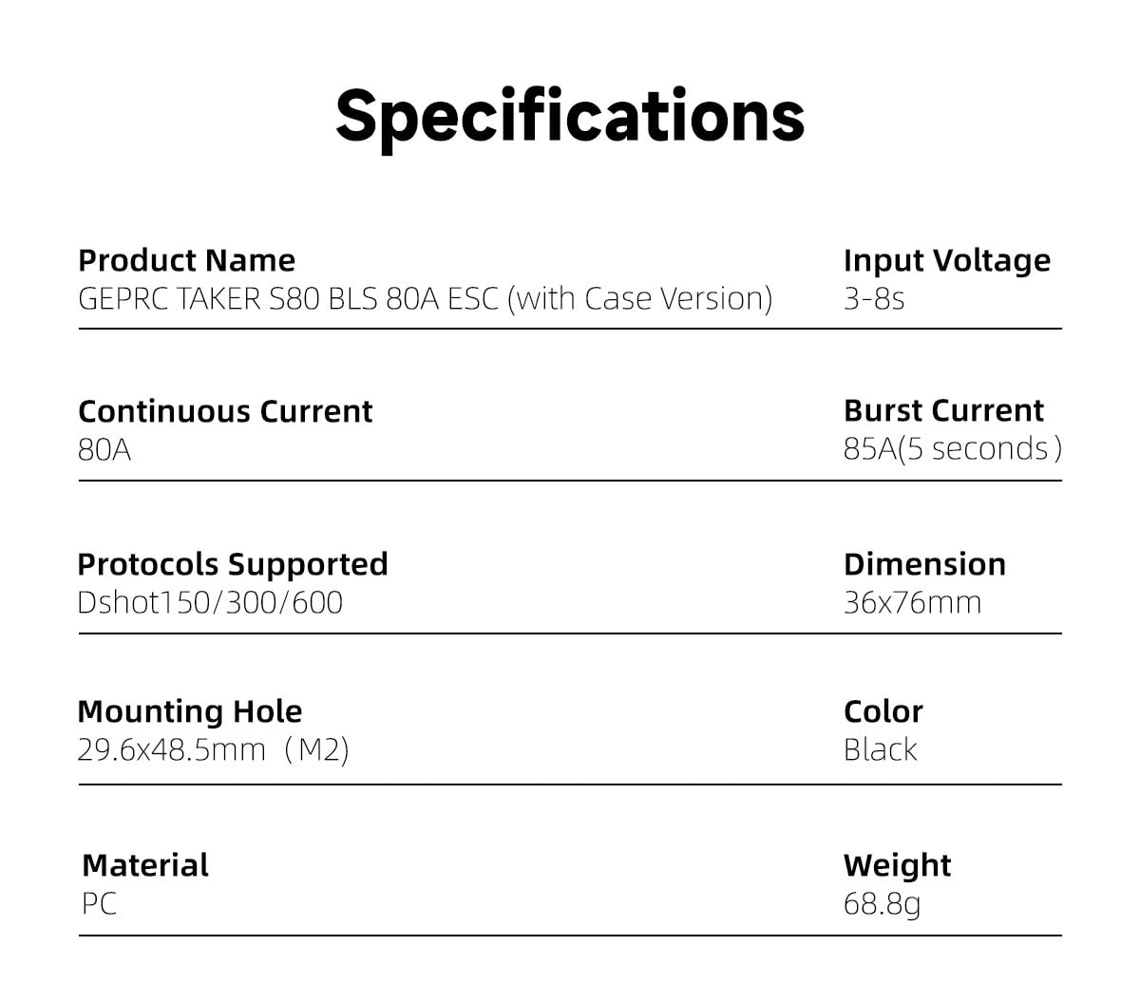The image size is (1140, 1002).
Task: Click the Weight label
Action: (897, 865)
